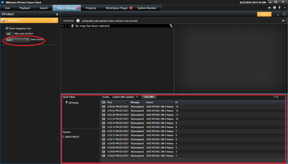Switch to the Playback tab
Viewport: 288px width, 164px height.
(x=25, y=8)
